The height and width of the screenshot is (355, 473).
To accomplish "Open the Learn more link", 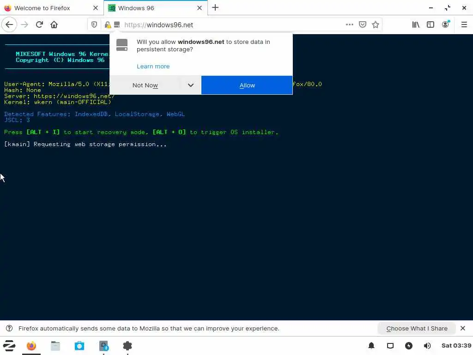I will [x=153, y=67].
